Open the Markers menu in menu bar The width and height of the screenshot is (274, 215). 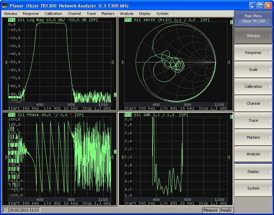(108, 14)
